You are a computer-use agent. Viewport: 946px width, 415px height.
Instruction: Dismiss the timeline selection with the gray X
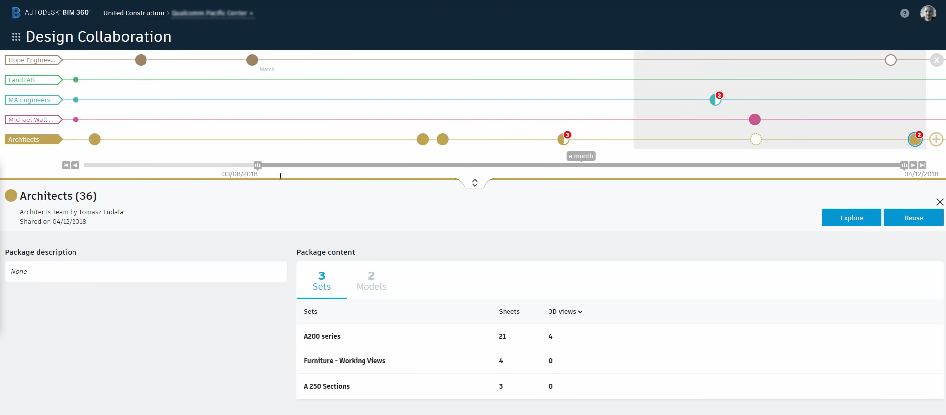[936, 60]
